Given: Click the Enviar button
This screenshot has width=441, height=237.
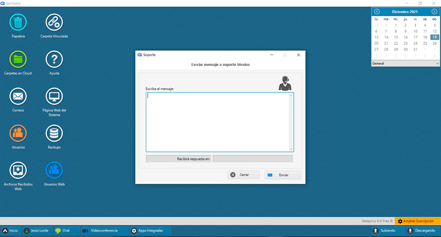Looking at the screenshot, I should click(x=283, y=175).
